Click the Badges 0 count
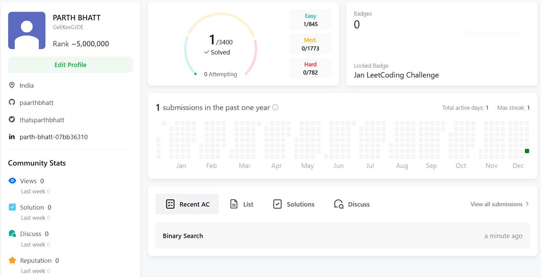Image resolution: width=541 pixels, height=277 pixels. coord(357,25)
